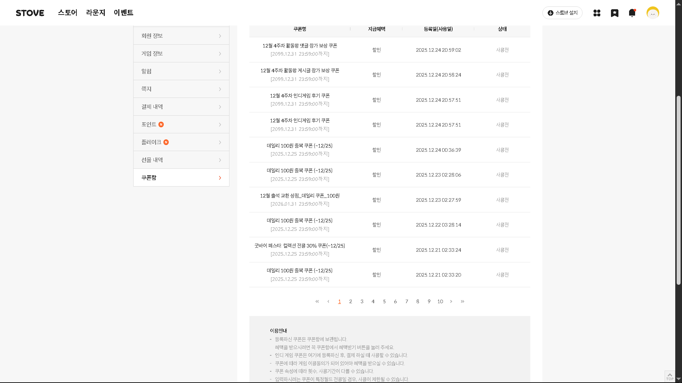This screenshot has width=682, height=383.
Task: Go to page 10 of coupons
Action: (440, 301)
